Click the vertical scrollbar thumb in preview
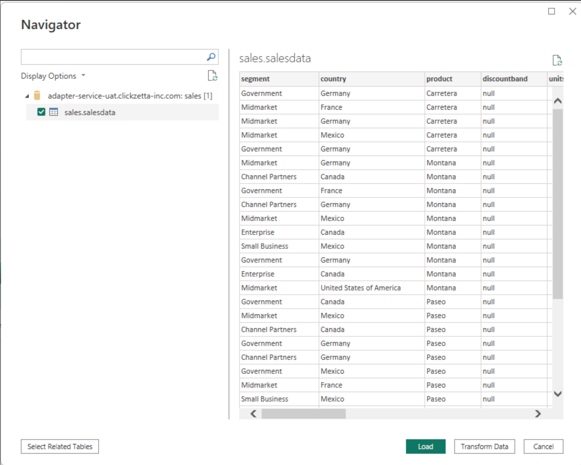Image resolution: width=581 pixels, height=465 pixels. 558,203
